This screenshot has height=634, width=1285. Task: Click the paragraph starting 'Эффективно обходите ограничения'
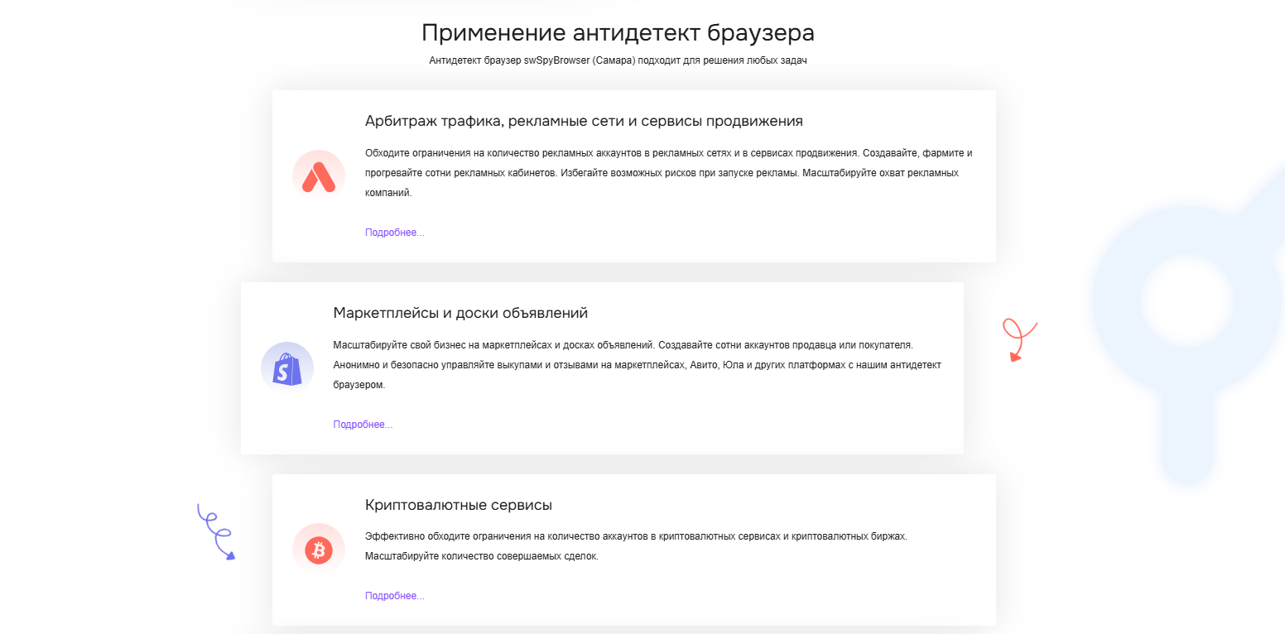coord(637,546)
